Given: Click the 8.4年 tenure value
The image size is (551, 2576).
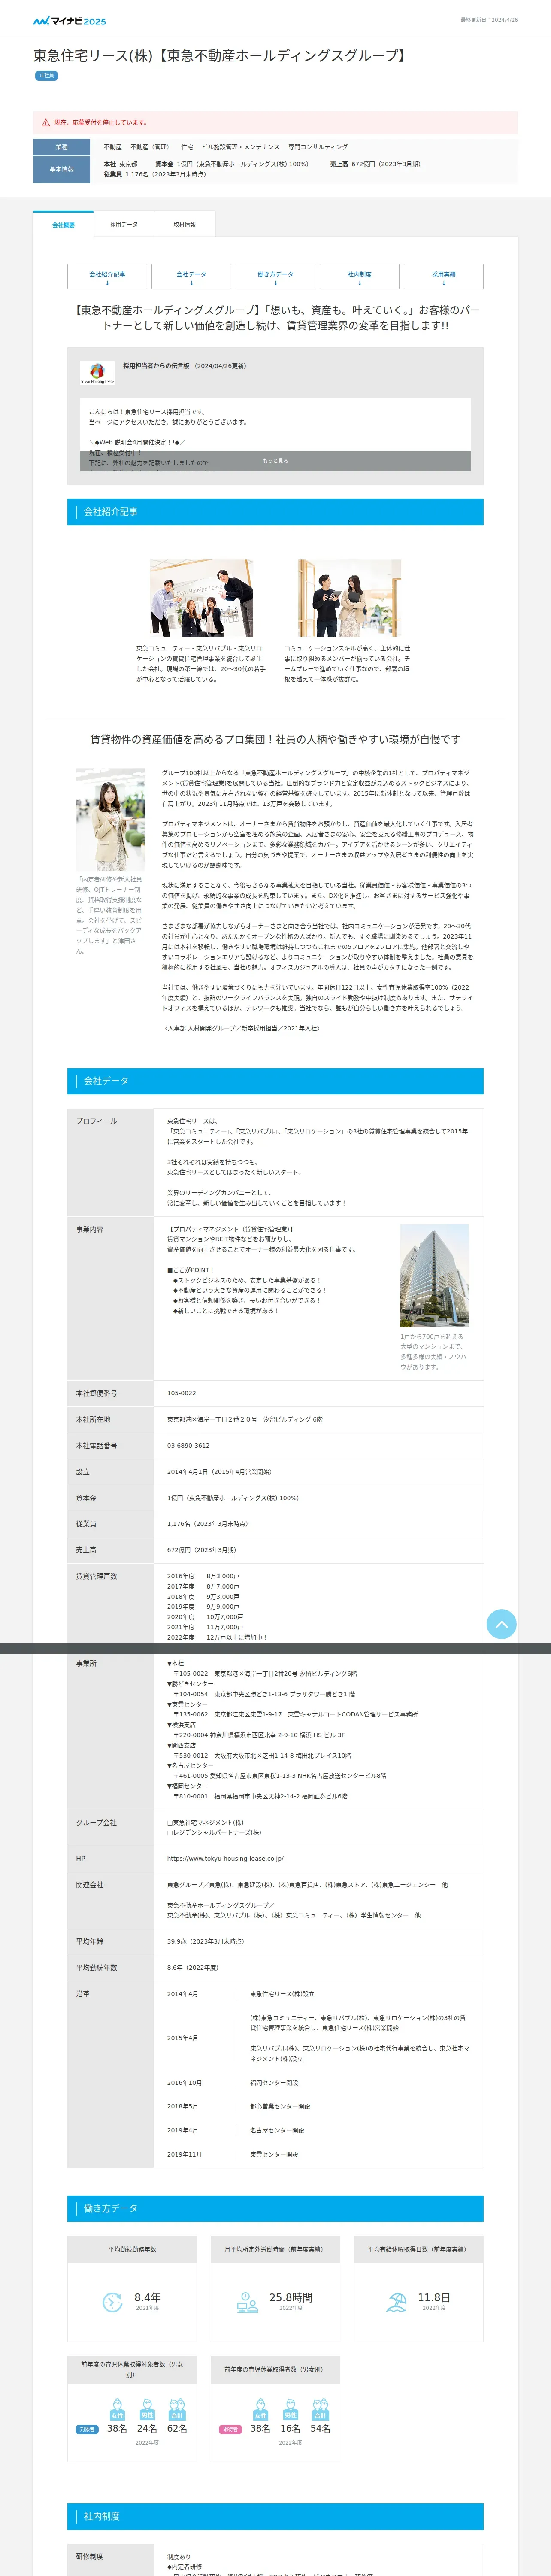Looking at the screenshot, I should [147, 2298].
